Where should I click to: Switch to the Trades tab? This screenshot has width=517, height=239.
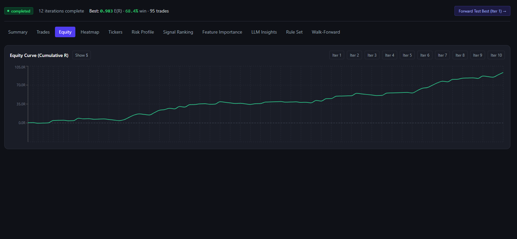tap(43, 32)
